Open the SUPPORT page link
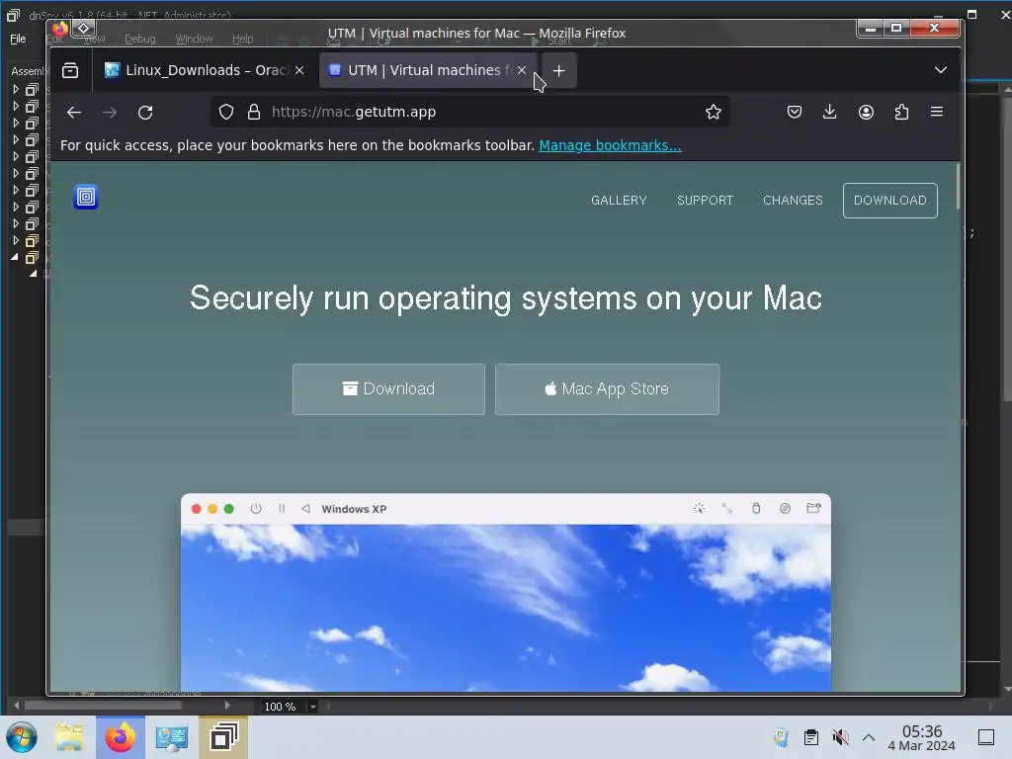1012x759 pixels. click(705, 200)
